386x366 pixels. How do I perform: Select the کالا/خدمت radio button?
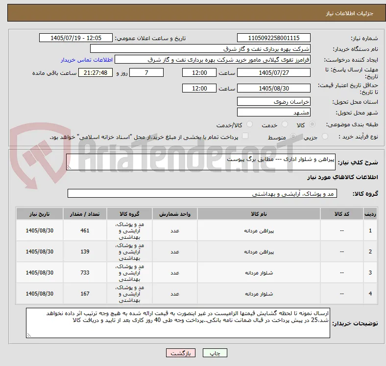[x=250, y=124]
